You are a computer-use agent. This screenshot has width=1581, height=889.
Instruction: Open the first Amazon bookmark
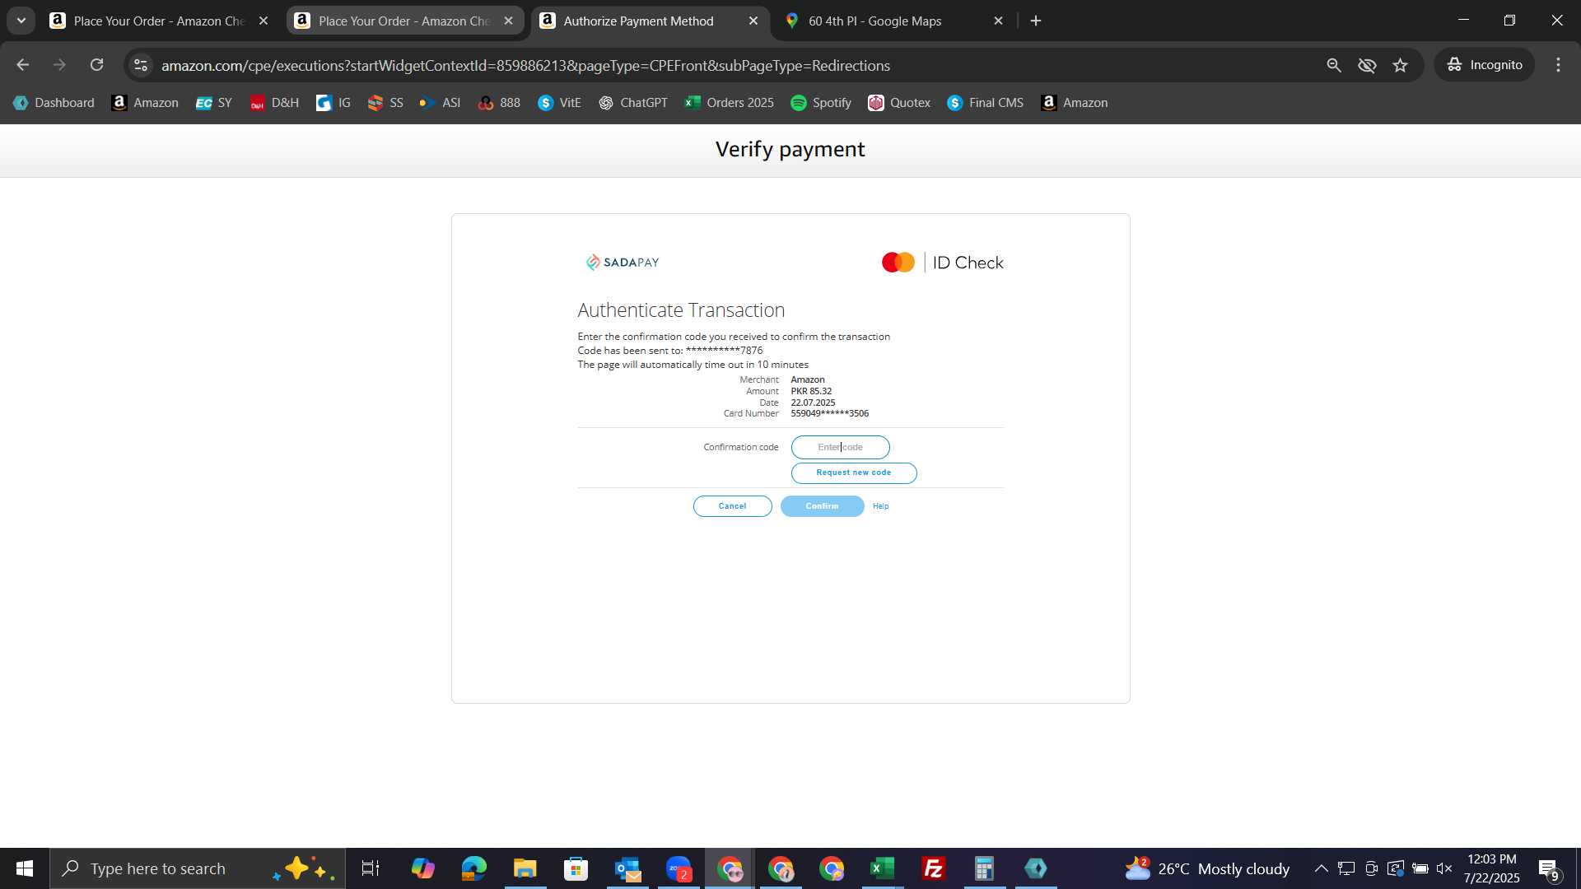click(x=145, y=103)
